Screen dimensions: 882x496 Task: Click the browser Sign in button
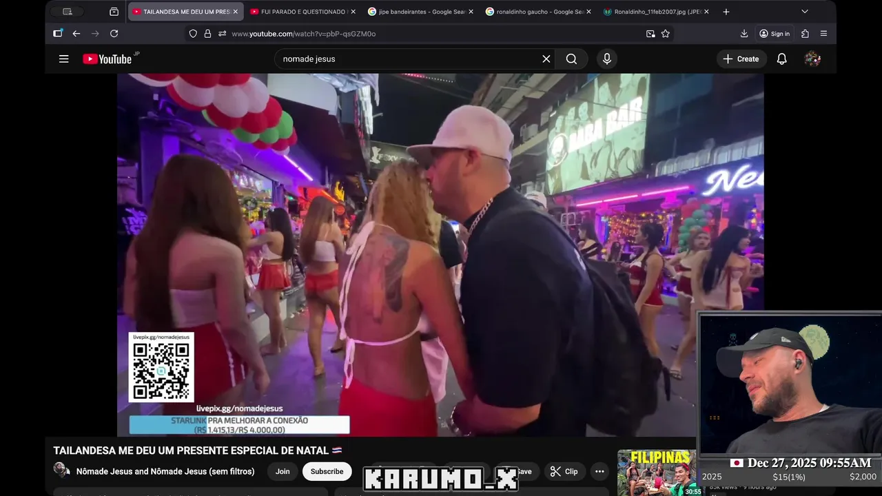[775, 34]
